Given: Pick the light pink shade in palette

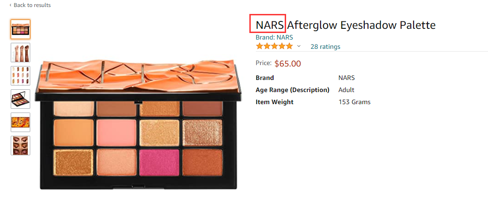Looking at the screenshot, I should [x=116, y=133].
